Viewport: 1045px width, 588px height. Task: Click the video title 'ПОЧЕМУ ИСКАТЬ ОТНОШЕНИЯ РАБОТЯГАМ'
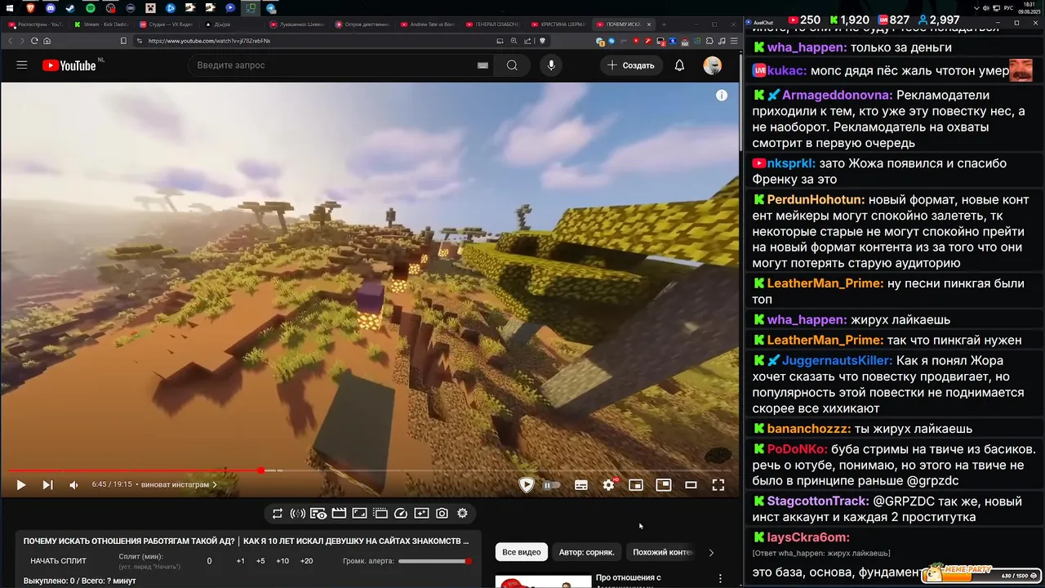[x=245, y=541]
